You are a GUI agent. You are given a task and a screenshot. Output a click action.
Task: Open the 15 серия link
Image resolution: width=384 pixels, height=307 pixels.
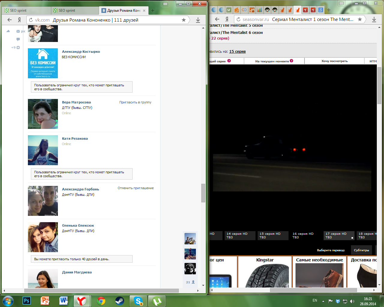(237, 52)
